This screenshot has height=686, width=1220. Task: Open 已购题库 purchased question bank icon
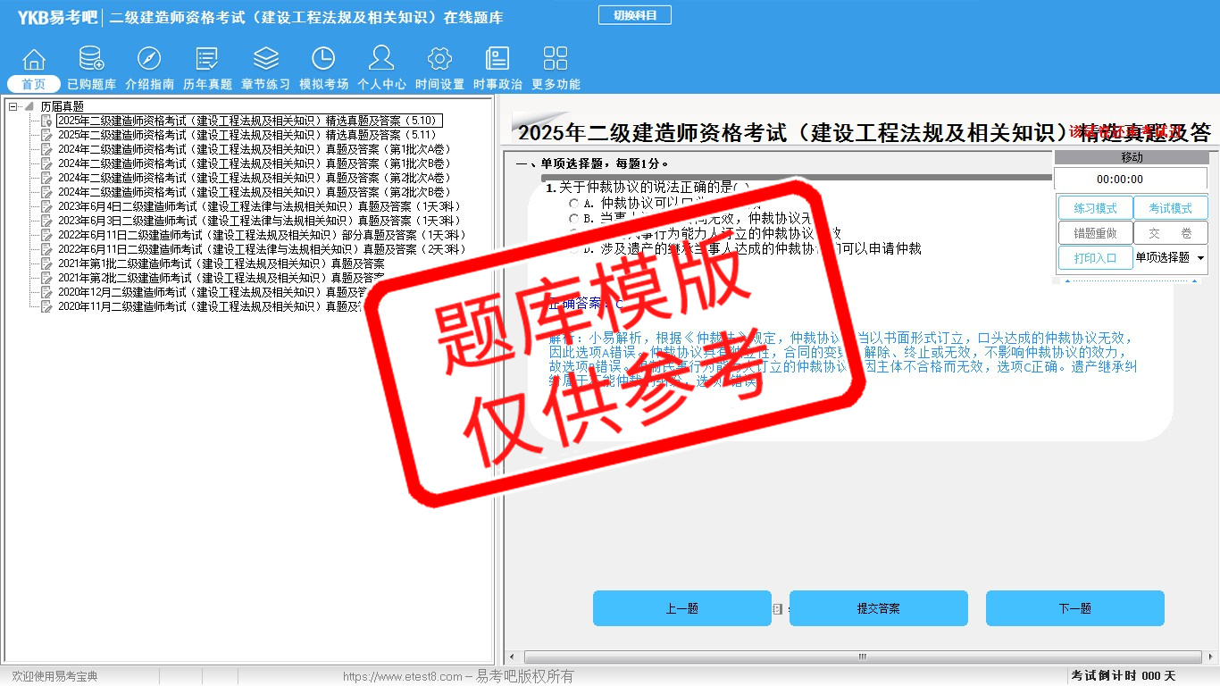click(91, 60)
